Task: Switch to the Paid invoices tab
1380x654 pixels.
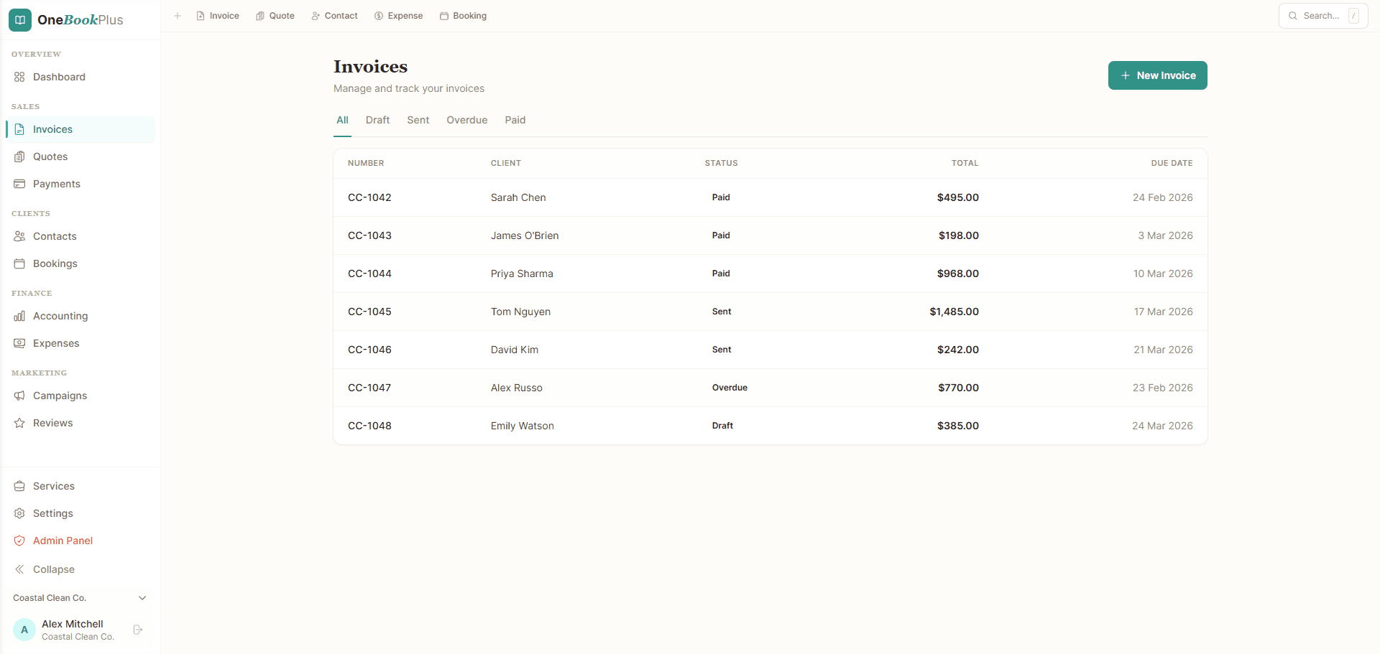Action: (x=515, y=120)
